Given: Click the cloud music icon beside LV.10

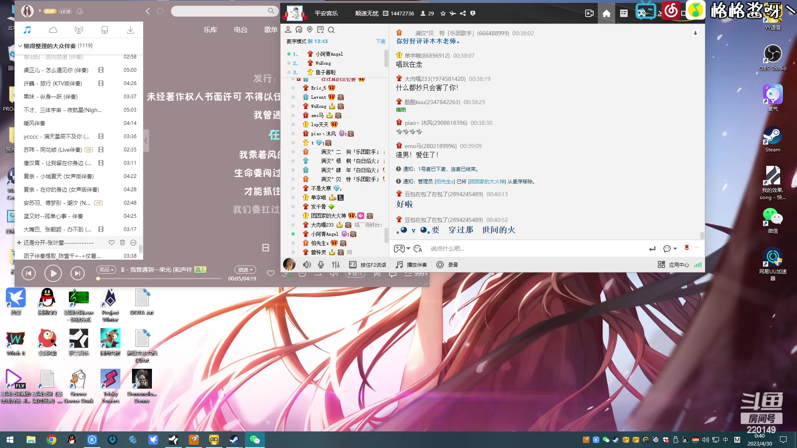Looking at the screenshot, I should pos(80,11).
